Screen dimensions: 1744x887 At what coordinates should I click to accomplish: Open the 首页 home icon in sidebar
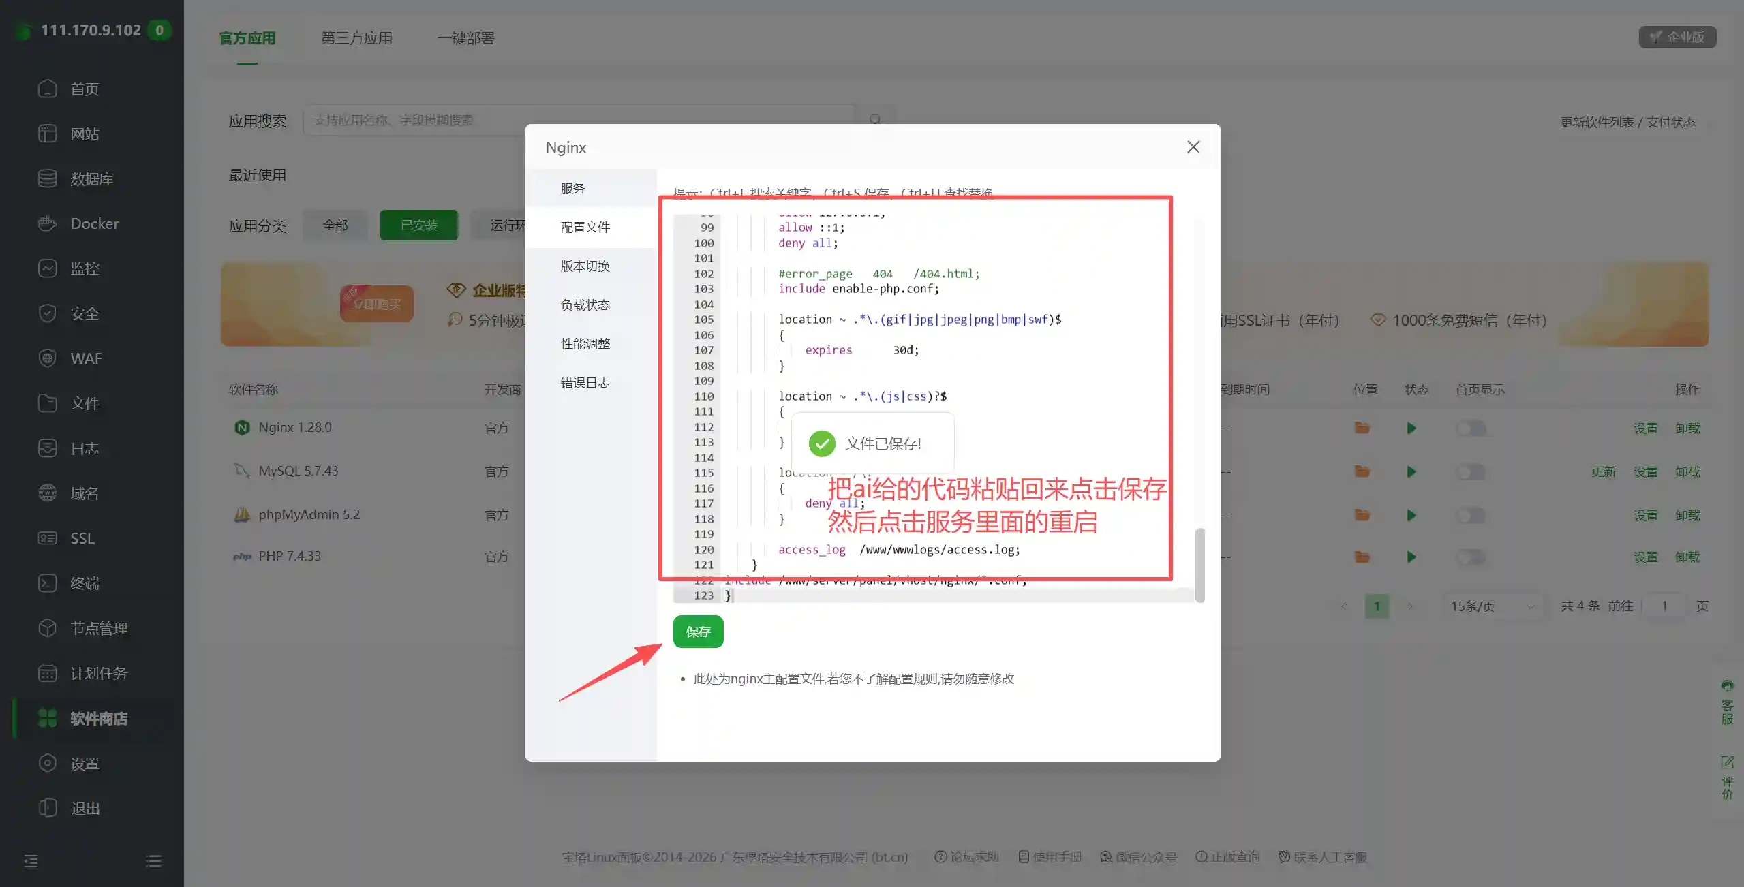(47, 89)
